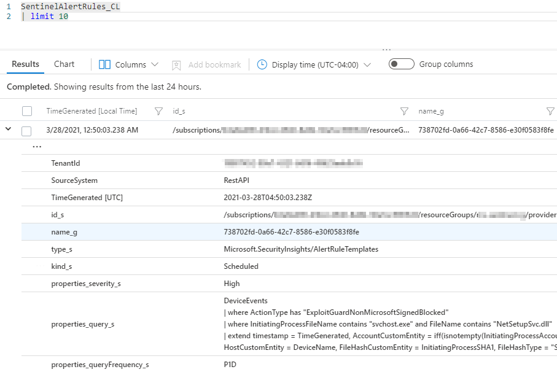Click the High severity value
The height and width of the screenshot is (372, 557).
coord(232,284)
